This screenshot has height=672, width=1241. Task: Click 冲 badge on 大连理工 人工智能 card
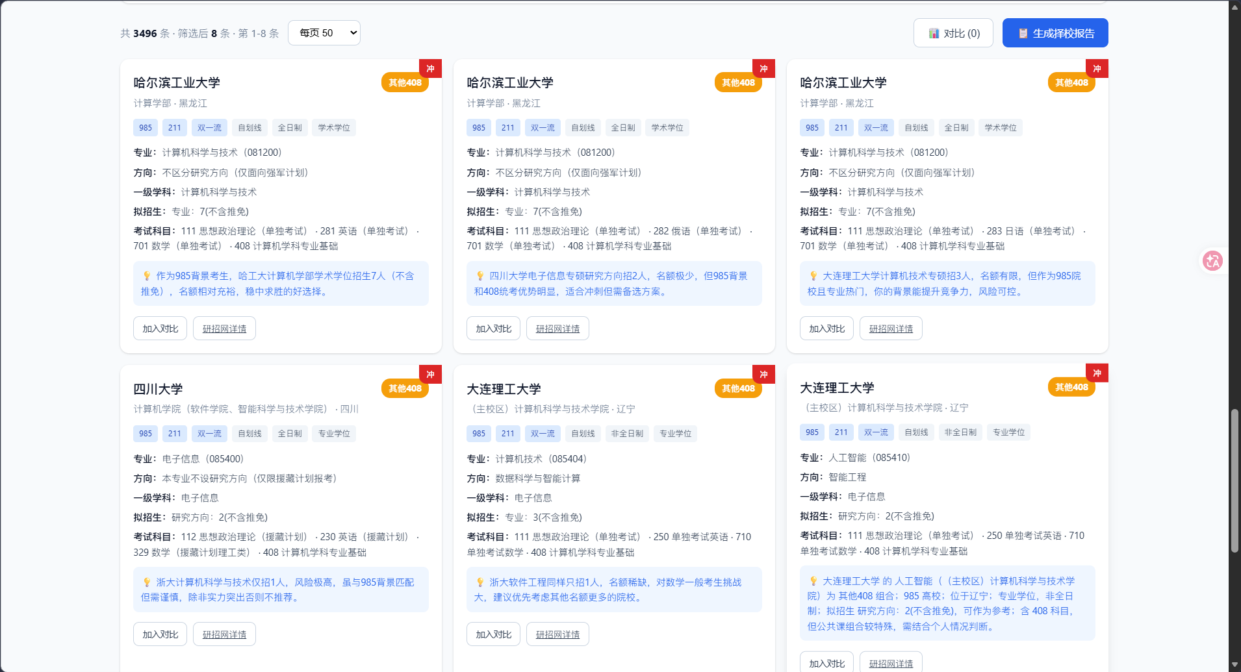[1097, 373]
